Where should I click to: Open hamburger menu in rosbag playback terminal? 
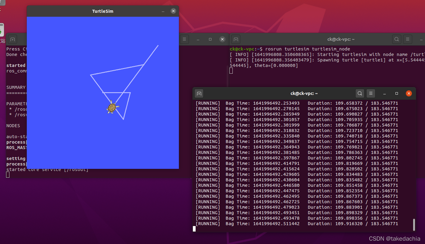(x=370, y=93)
